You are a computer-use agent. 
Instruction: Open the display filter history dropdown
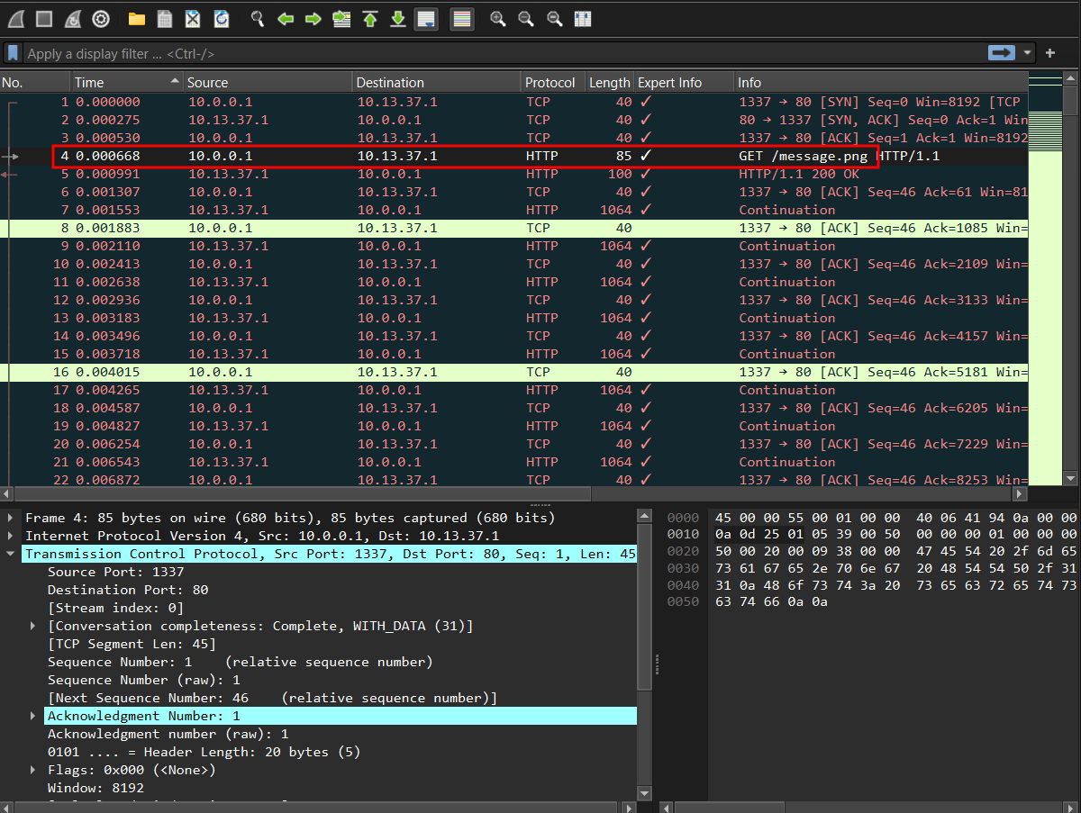pyautogui.click(x=1028, y=53)
